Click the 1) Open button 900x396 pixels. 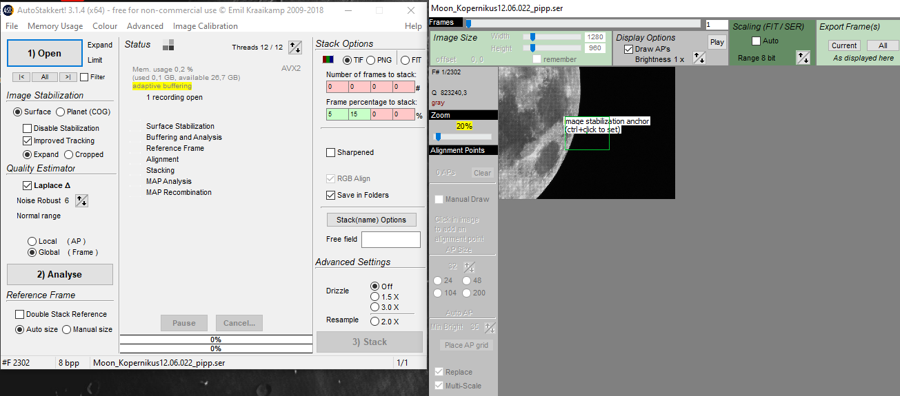click(x=45, y=53)
